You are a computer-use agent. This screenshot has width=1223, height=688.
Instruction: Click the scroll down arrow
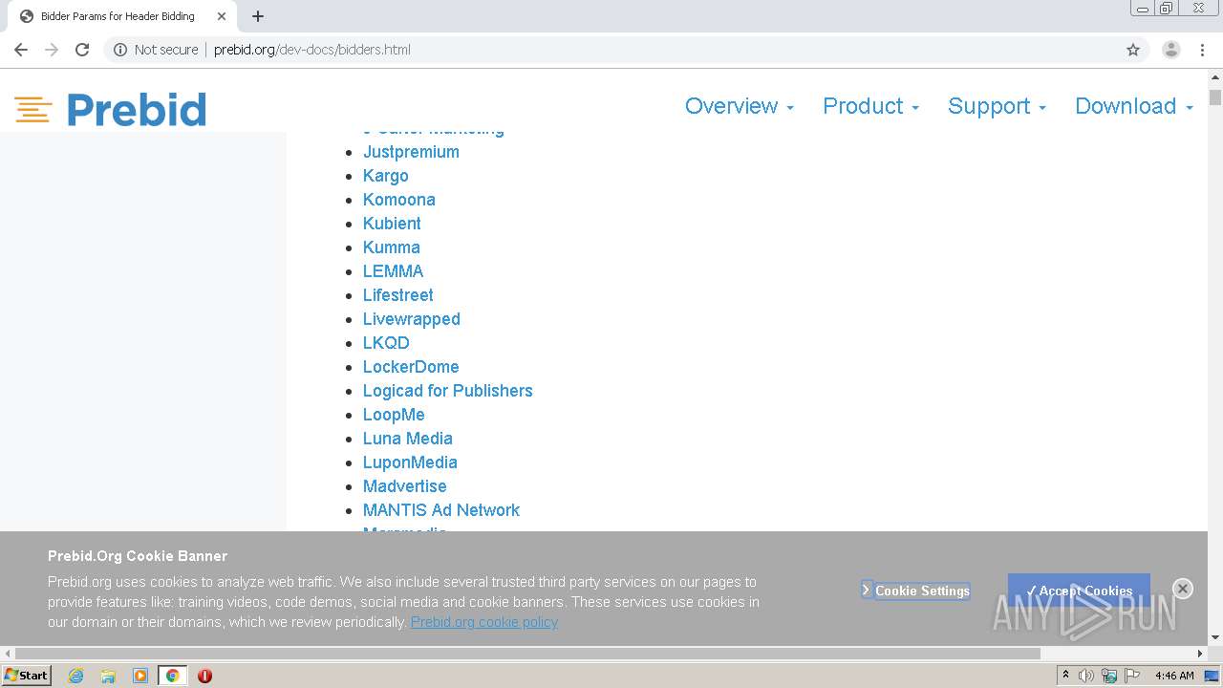pos(1215,638)
